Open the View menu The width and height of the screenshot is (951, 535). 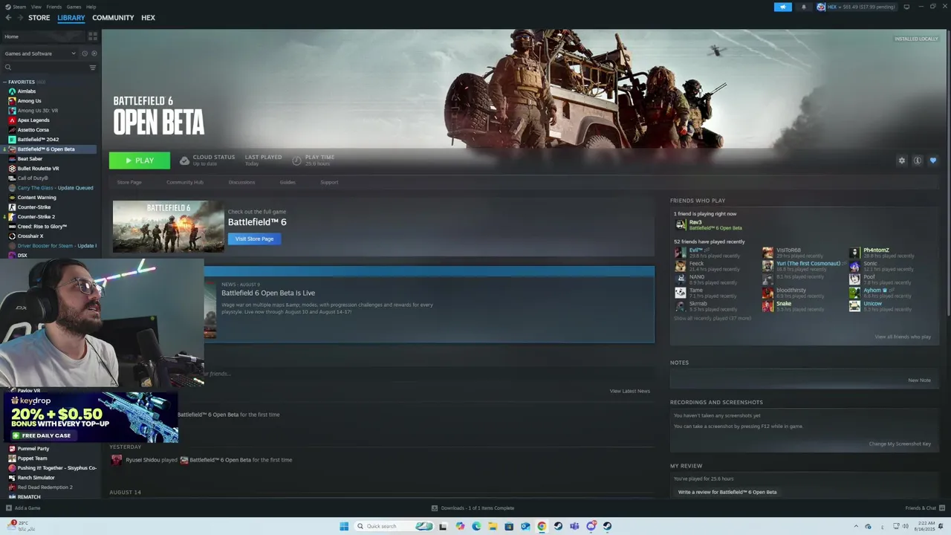36,7
